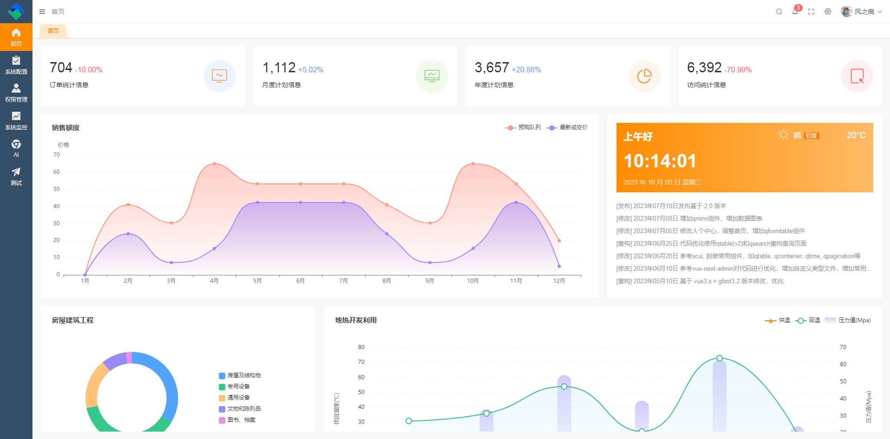Click the 上午好 greeting text
The image size is (890, 439).
[x=638, y=137]
